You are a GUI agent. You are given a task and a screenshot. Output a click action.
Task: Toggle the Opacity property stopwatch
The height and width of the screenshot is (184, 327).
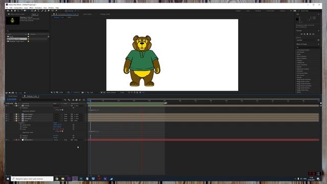[20, 137]
